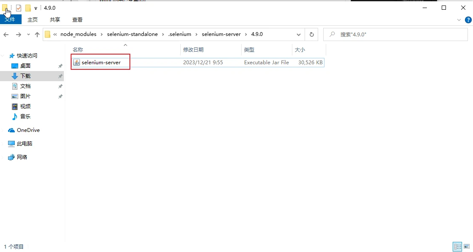This screenshot has width=473, height=252.
Task: Click the new folder icon in quick access toolbar
Action: 28,8
